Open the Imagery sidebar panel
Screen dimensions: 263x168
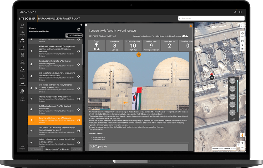[22, 33]
